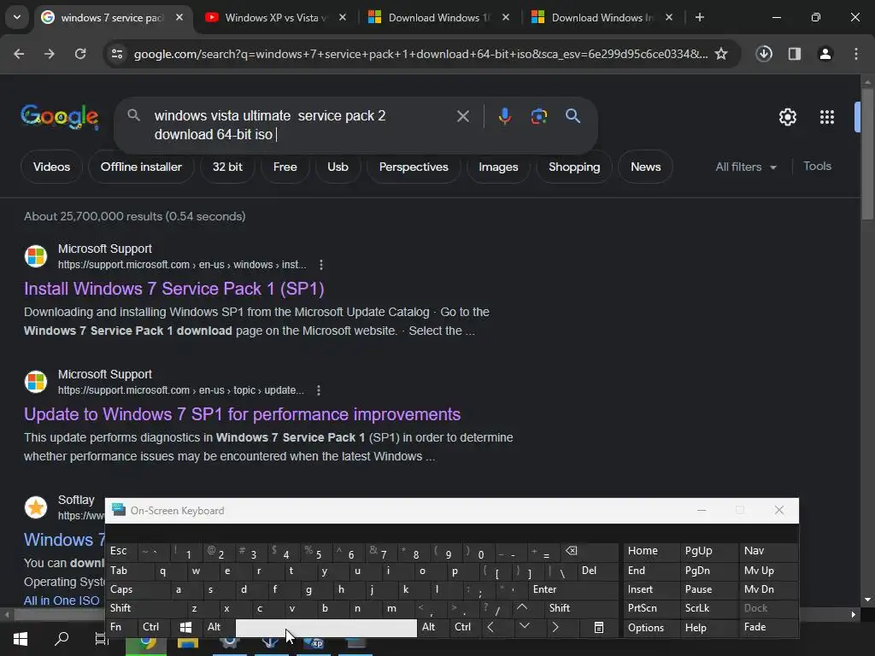
Task: Click the Windows logo key on keyboard
Action: pyautogui.click(x=186, y=627)
